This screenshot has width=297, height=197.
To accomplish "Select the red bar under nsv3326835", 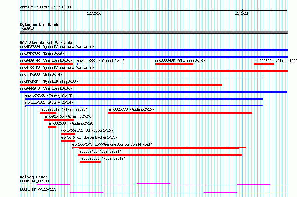I will 90,162.
